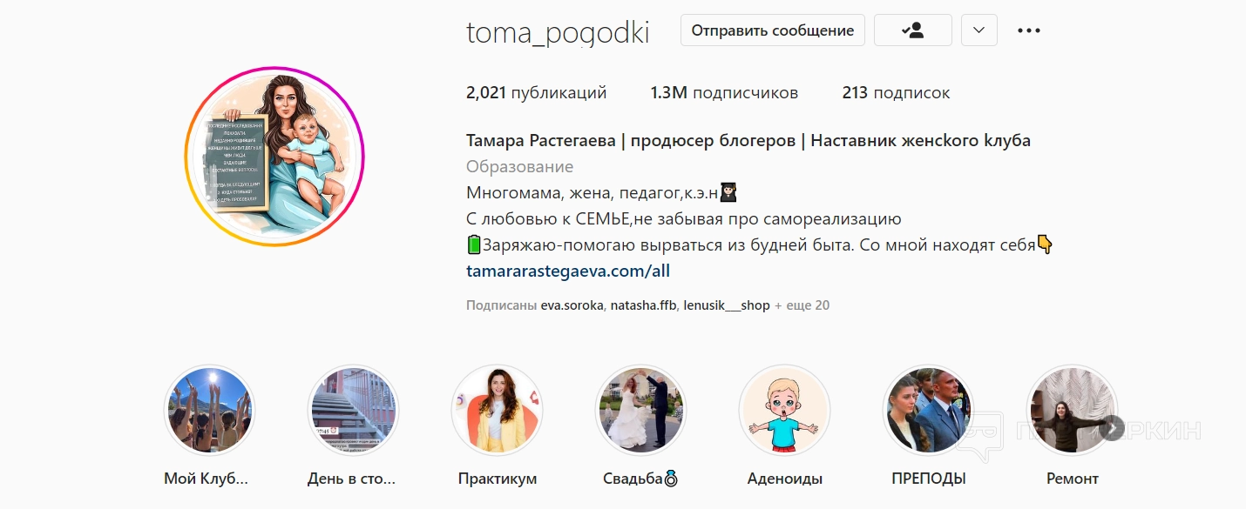Open the Мой Клуб story highlight

point(209,410)
